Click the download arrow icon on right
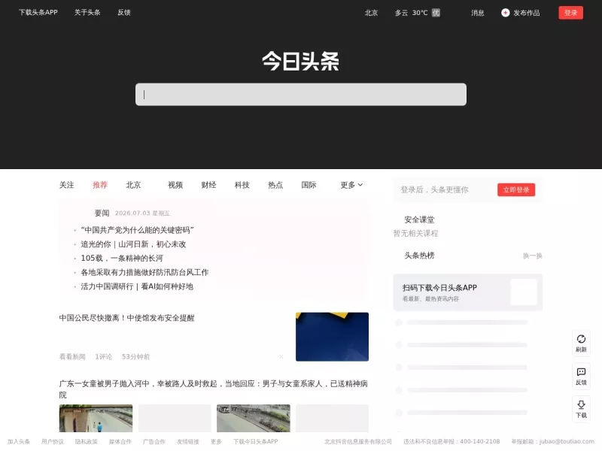This screenshot has height=451, width=602. click(581, 404)
